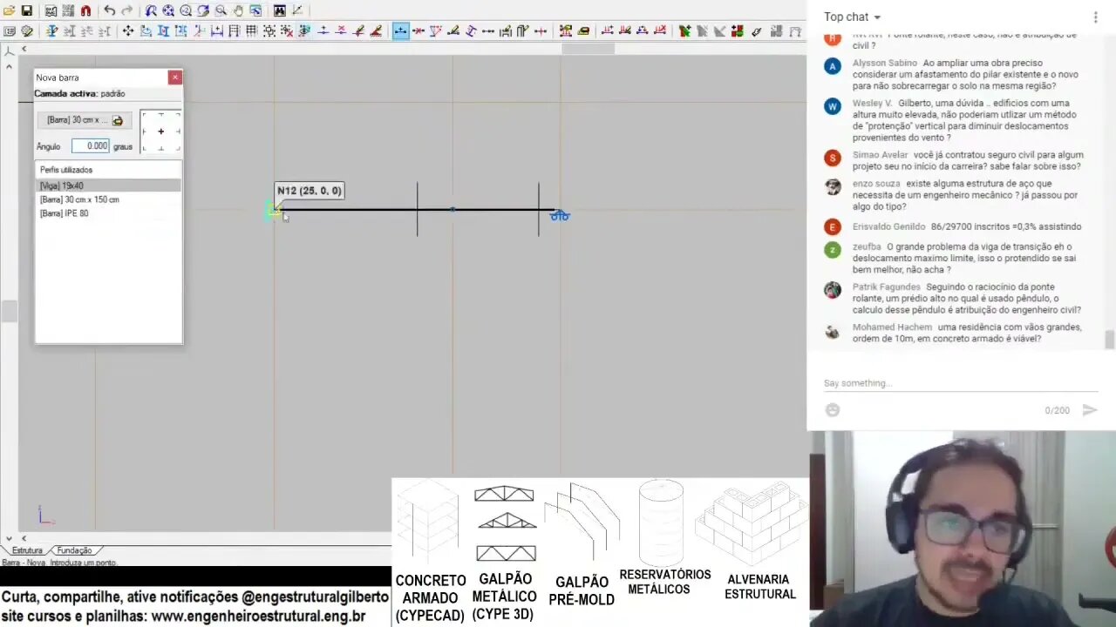Toggle the eye visibility icon in toolbar
The width and height of the screenshot is (1116, 627).
[303, 30]
